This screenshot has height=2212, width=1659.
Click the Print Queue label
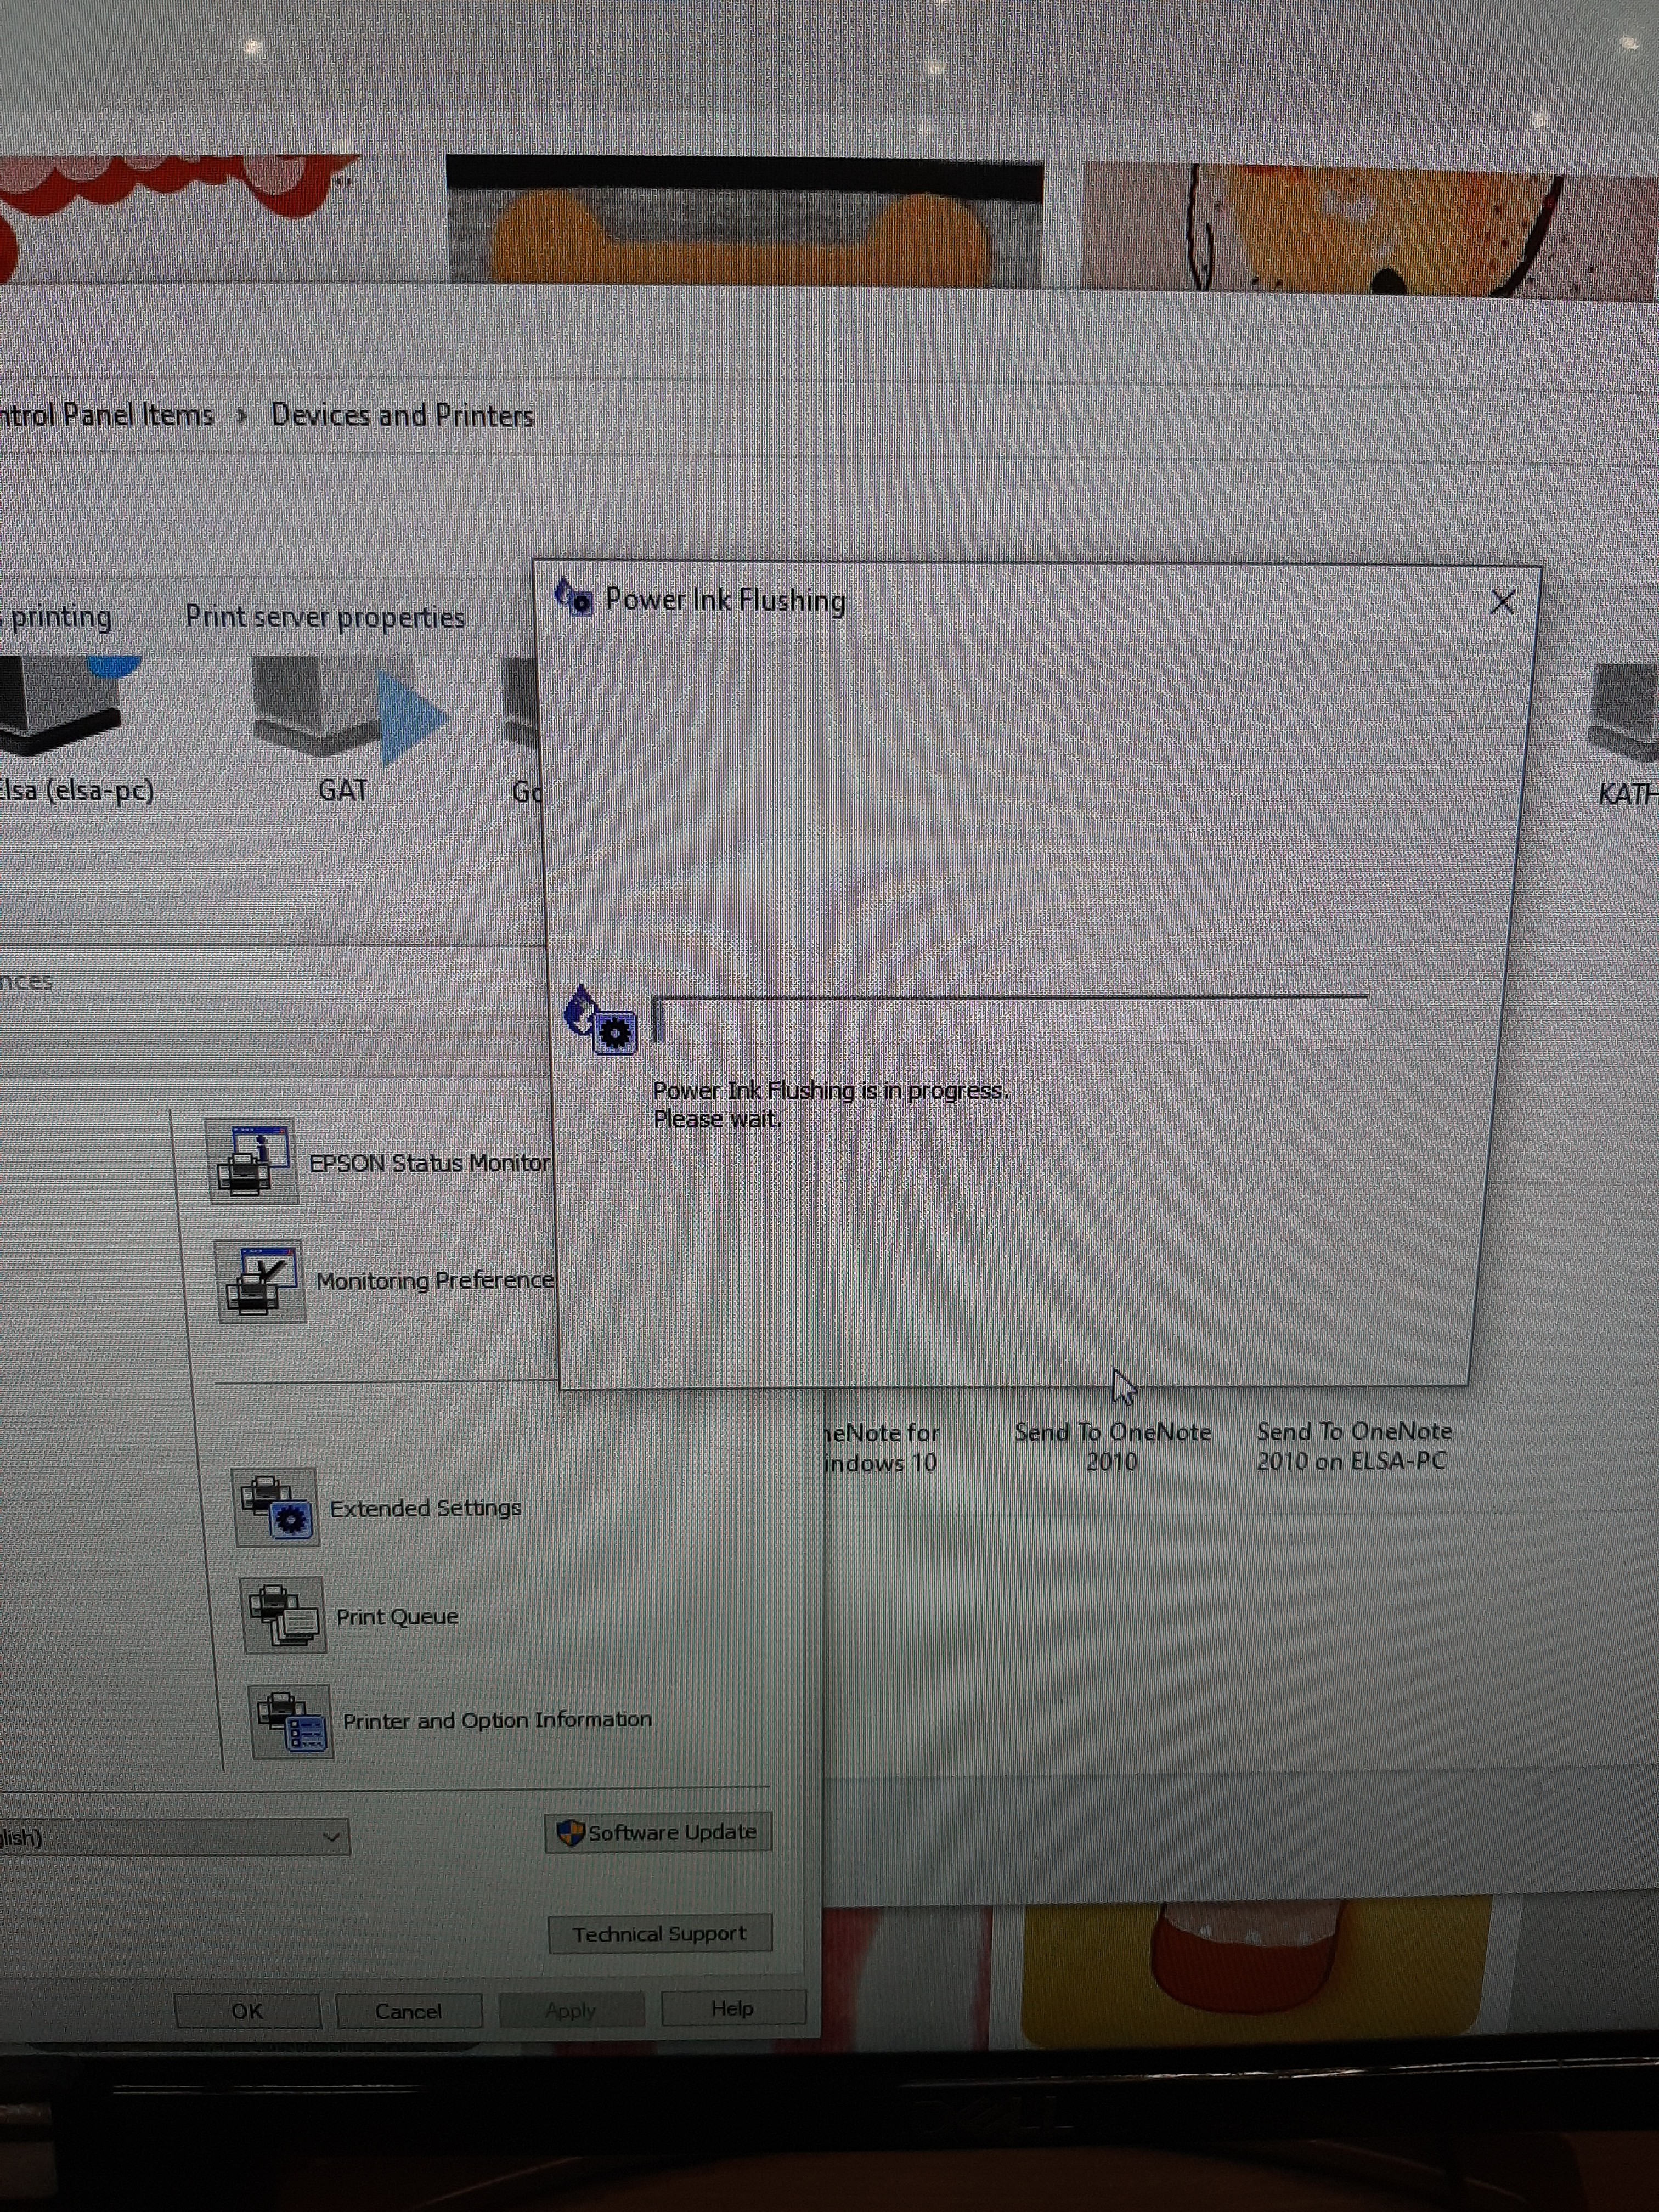coord(397,1616)
